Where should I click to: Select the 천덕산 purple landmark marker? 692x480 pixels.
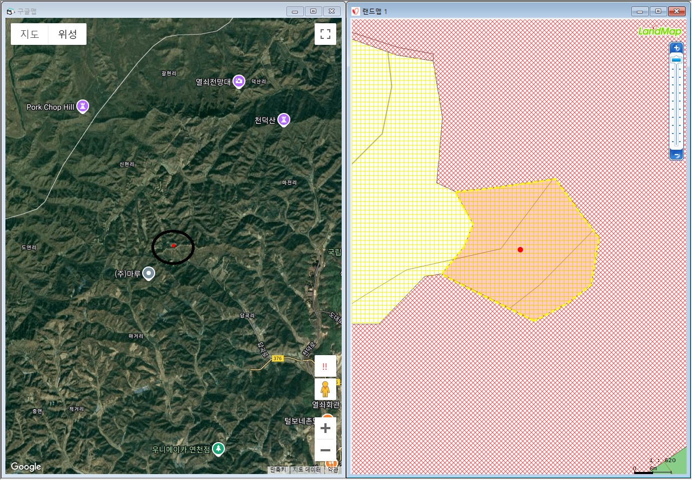pos(284,120)
